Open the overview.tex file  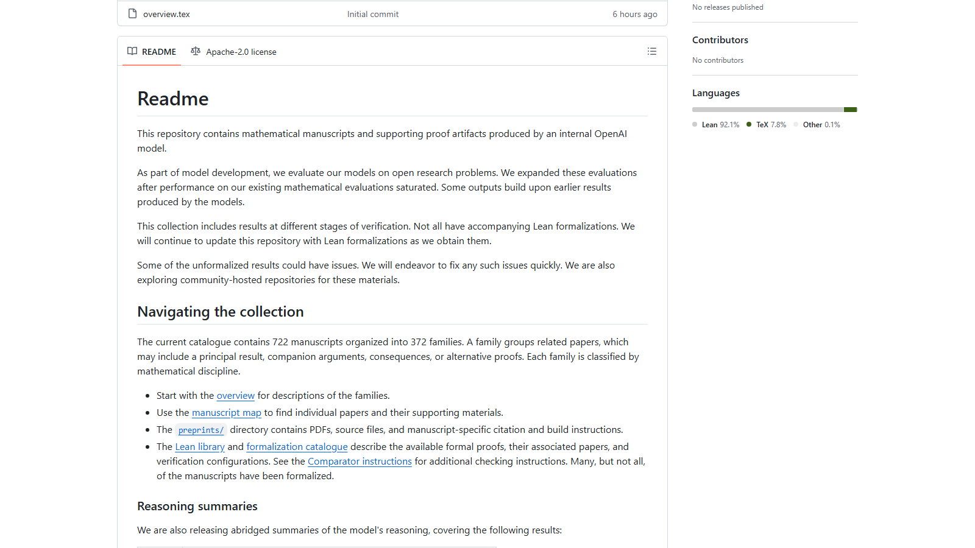(x=166, y=14)
